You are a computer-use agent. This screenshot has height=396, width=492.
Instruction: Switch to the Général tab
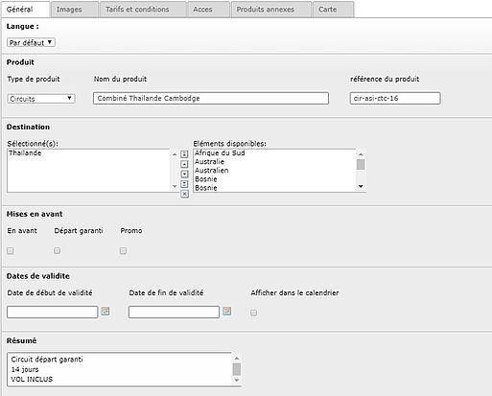tap(26, 10)
